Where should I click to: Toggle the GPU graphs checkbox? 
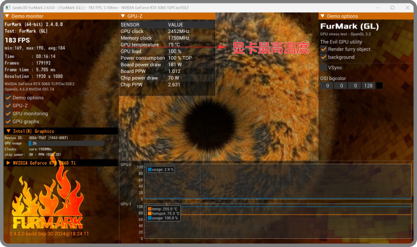[8, 122]
